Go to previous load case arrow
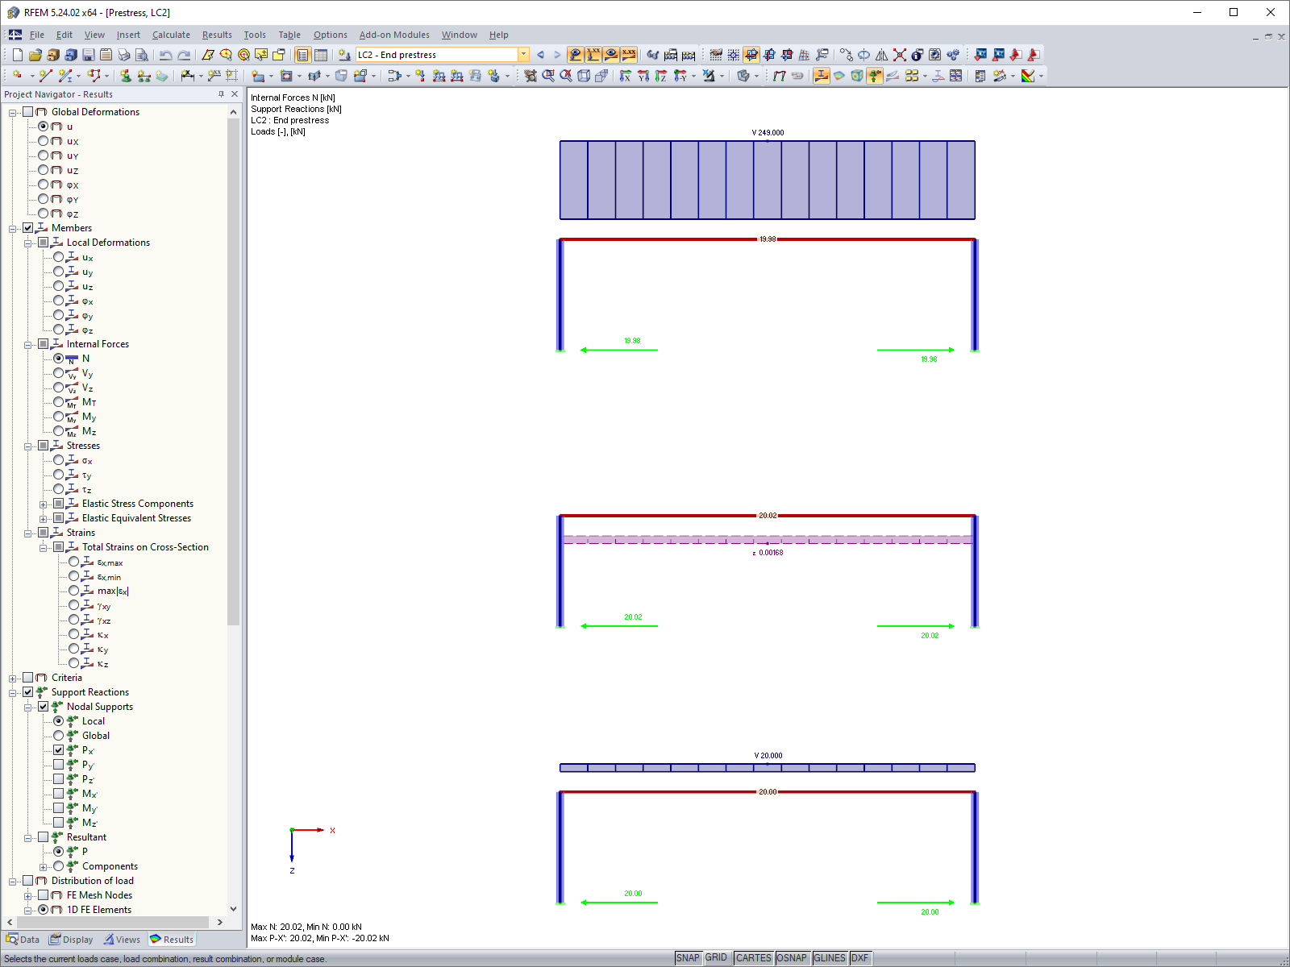Screen dimensions: 1290x967 pos(540,55)
